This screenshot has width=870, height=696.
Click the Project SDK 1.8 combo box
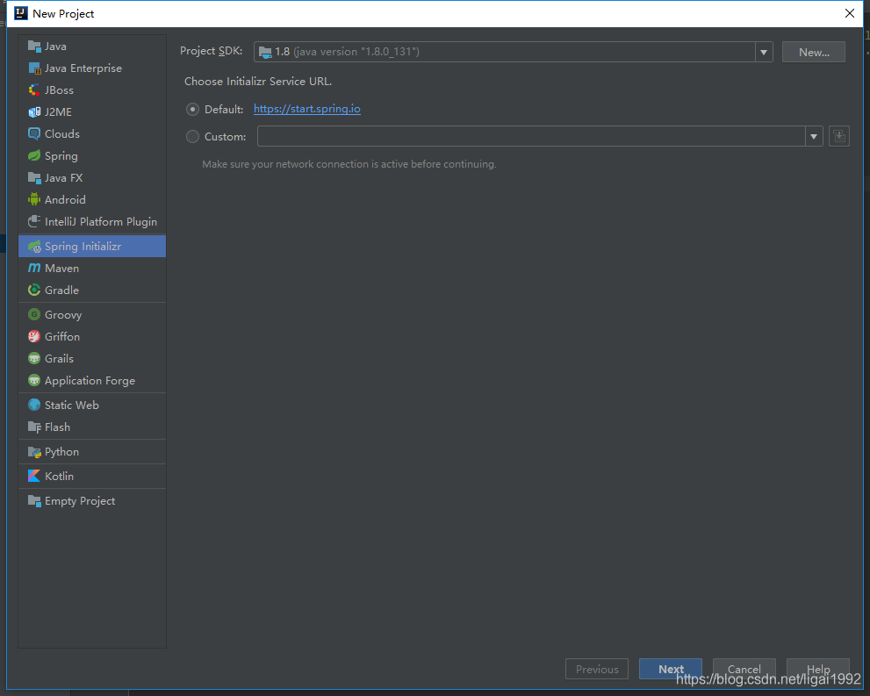pyautogui.click(x=514, y=52)
